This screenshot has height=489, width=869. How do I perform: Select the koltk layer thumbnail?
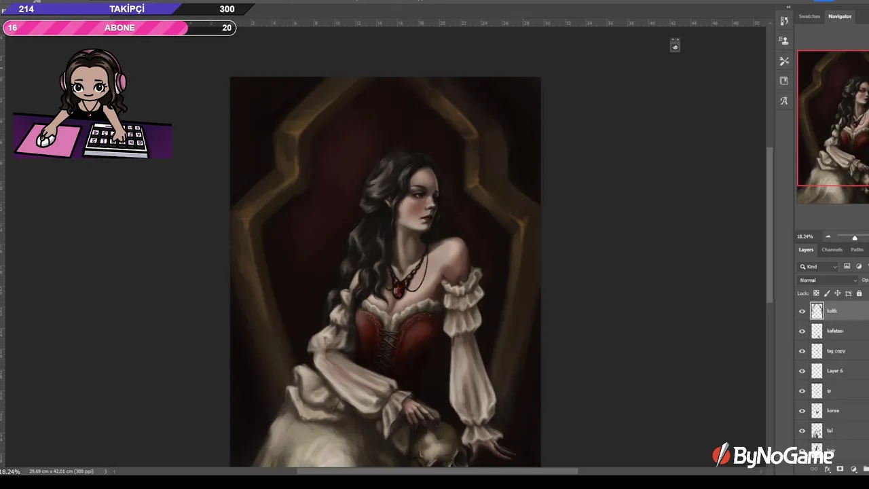coord(817,311)
